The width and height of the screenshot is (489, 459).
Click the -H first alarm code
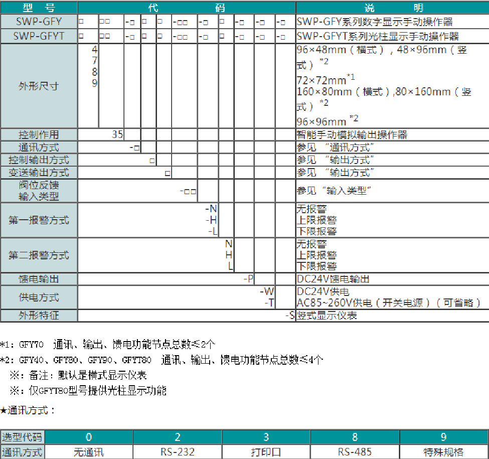pyautogui.click(x=212, y=220)
